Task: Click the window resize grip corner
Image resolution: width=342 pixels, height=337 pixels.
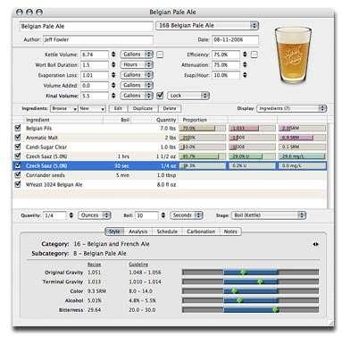Action: point(329,323)
